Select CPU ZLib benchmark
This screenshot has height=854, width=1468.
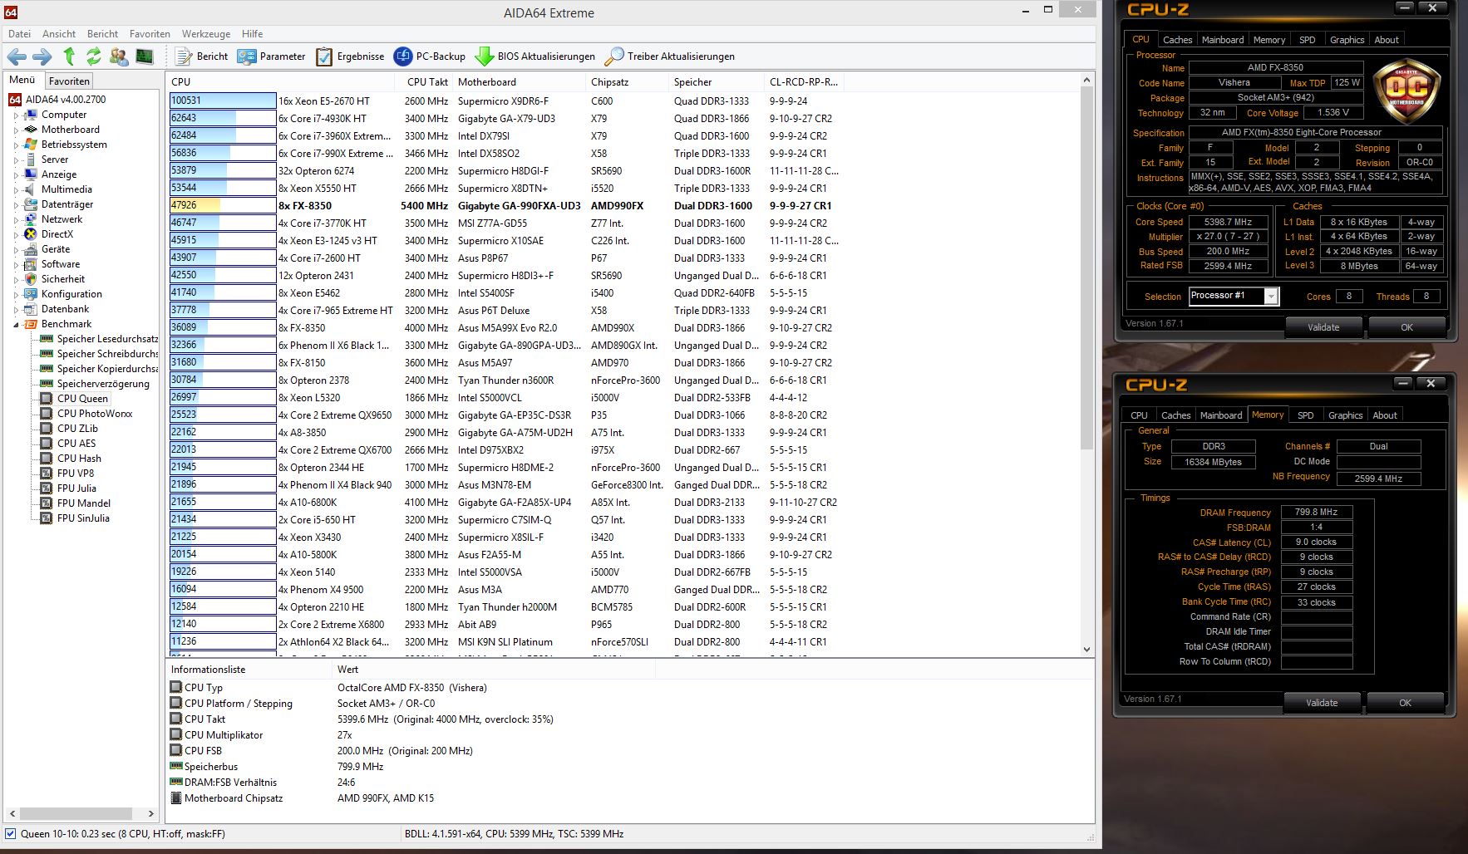point(77,428)
